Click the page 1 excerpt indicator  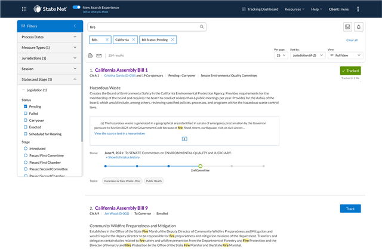point(184,139)
